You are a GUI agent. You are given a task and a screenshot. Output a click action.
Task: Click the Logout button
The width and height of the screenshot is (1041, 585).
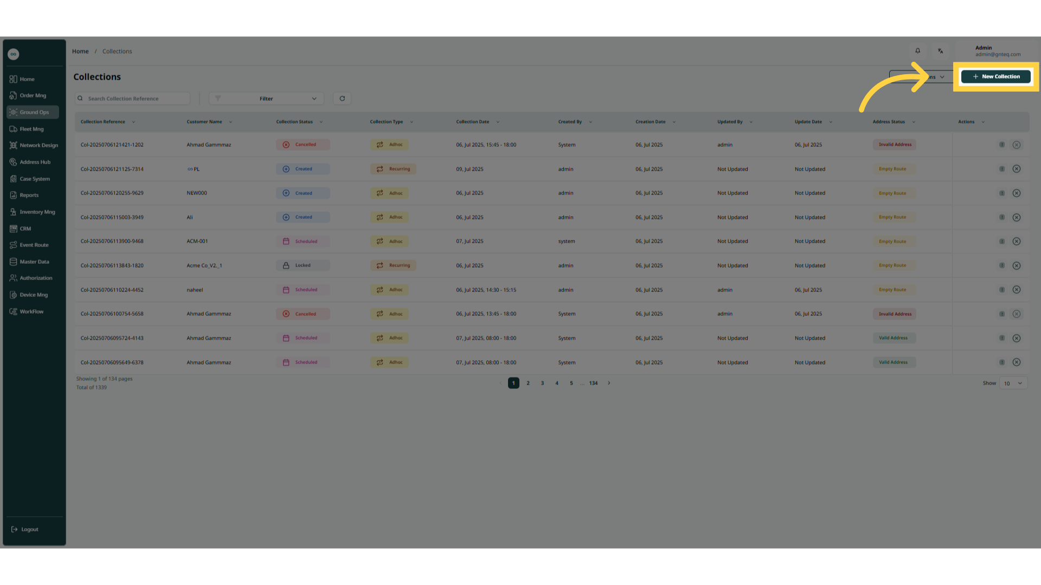pyautogui.click(x=25, y=529)
